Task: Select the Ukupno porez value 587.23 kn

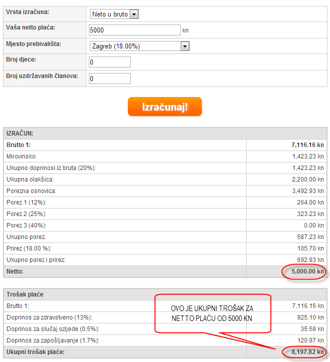Action: (x=310, y=237)
